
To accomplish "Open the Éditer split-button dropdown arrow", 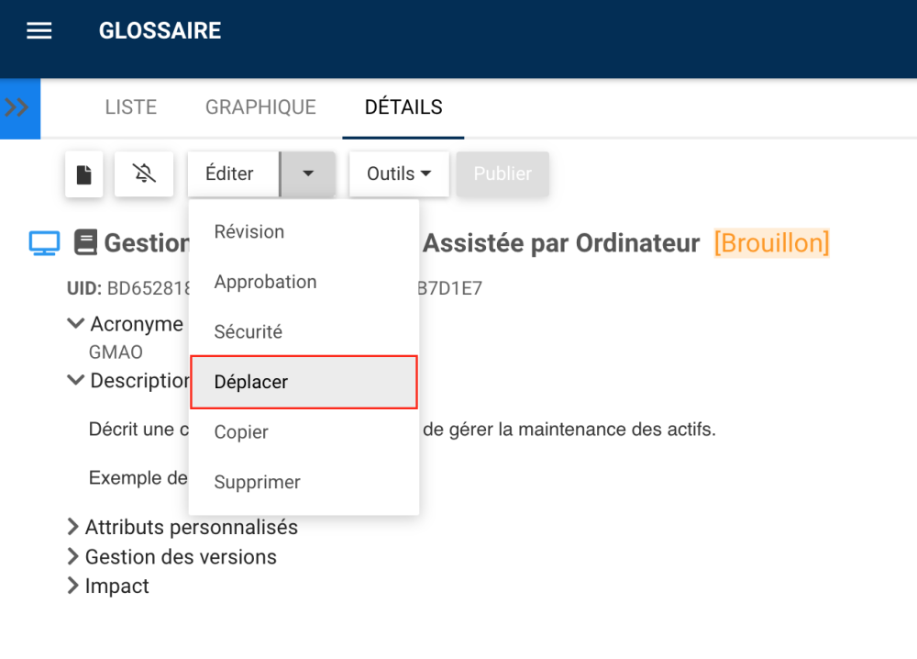I will (308, 173).
